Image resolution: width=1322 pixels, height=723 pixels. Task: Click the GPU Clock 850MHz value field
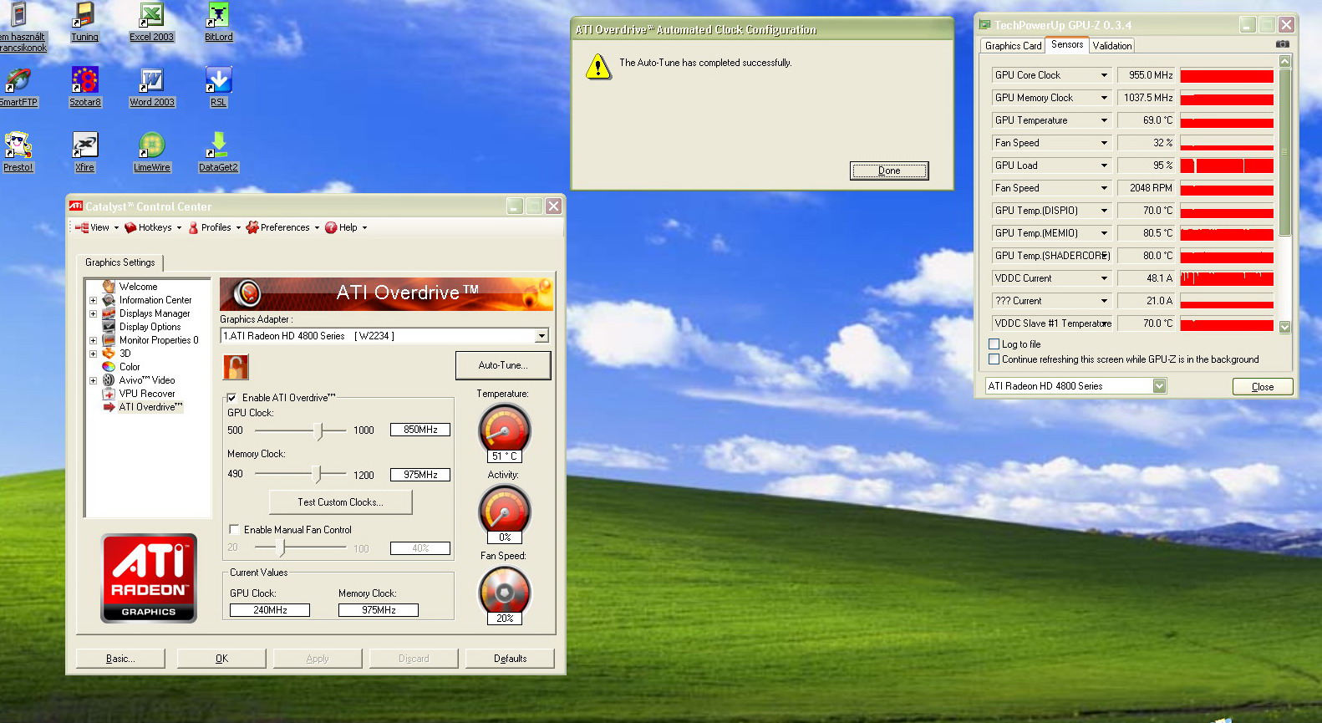point(420,430)
